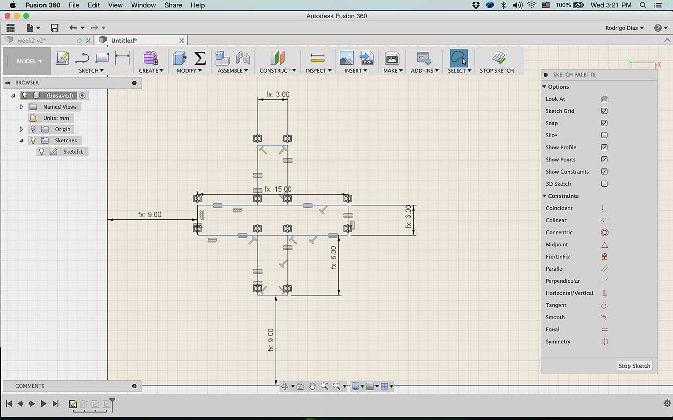Apply the Symmetry constraint
Screen dimensions: 673x420
point(604,342)
